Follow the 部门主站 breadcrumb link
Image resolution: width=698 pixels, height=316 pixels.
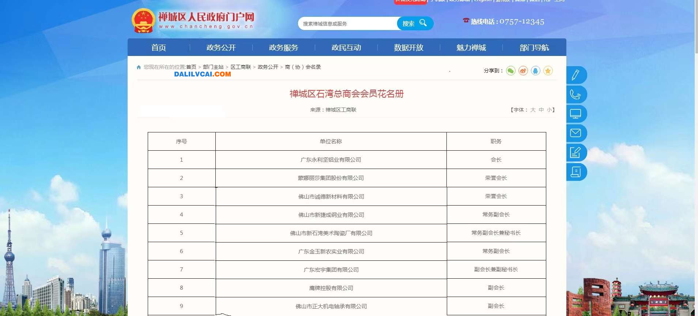[x=213, y=67]
